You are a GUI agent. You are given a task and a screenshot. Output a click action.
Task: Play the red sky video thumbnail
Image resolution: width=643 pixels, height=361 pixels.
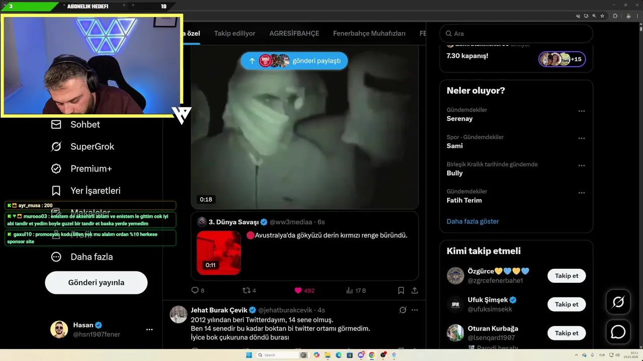coord(219,253)
